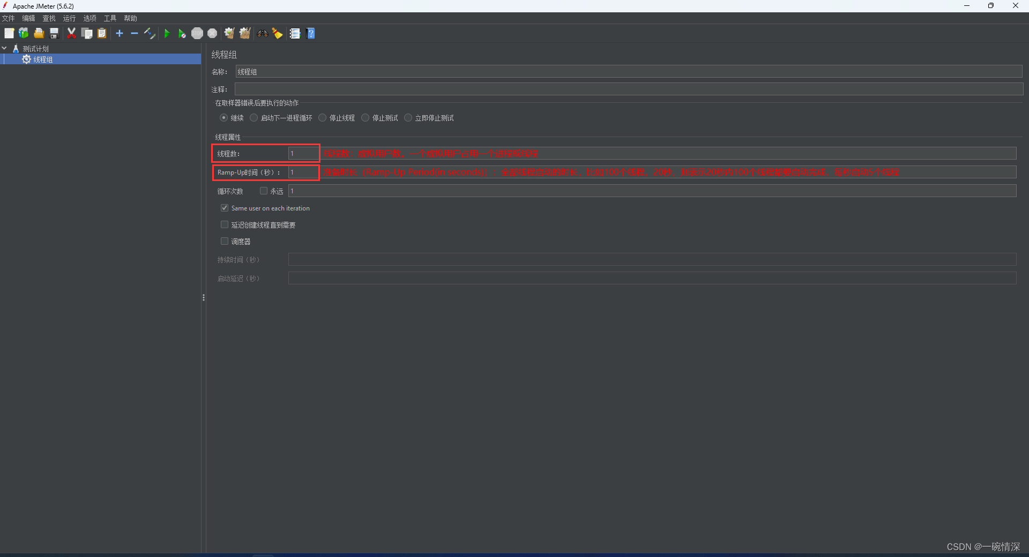The image size is (1029, 557).
Task: Cut selection with the scissors icon
Action: [71, 33]
